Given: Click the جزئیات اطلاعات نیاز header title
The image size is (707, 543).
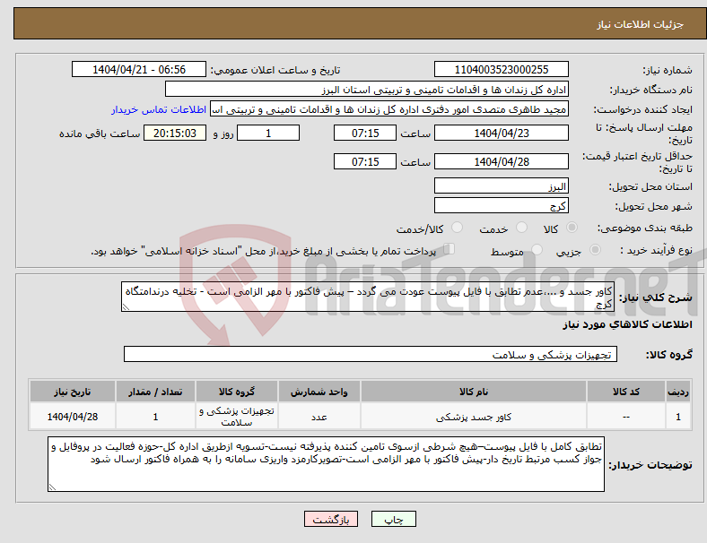Looking at the screenshot, I should (x=641, y=24).
